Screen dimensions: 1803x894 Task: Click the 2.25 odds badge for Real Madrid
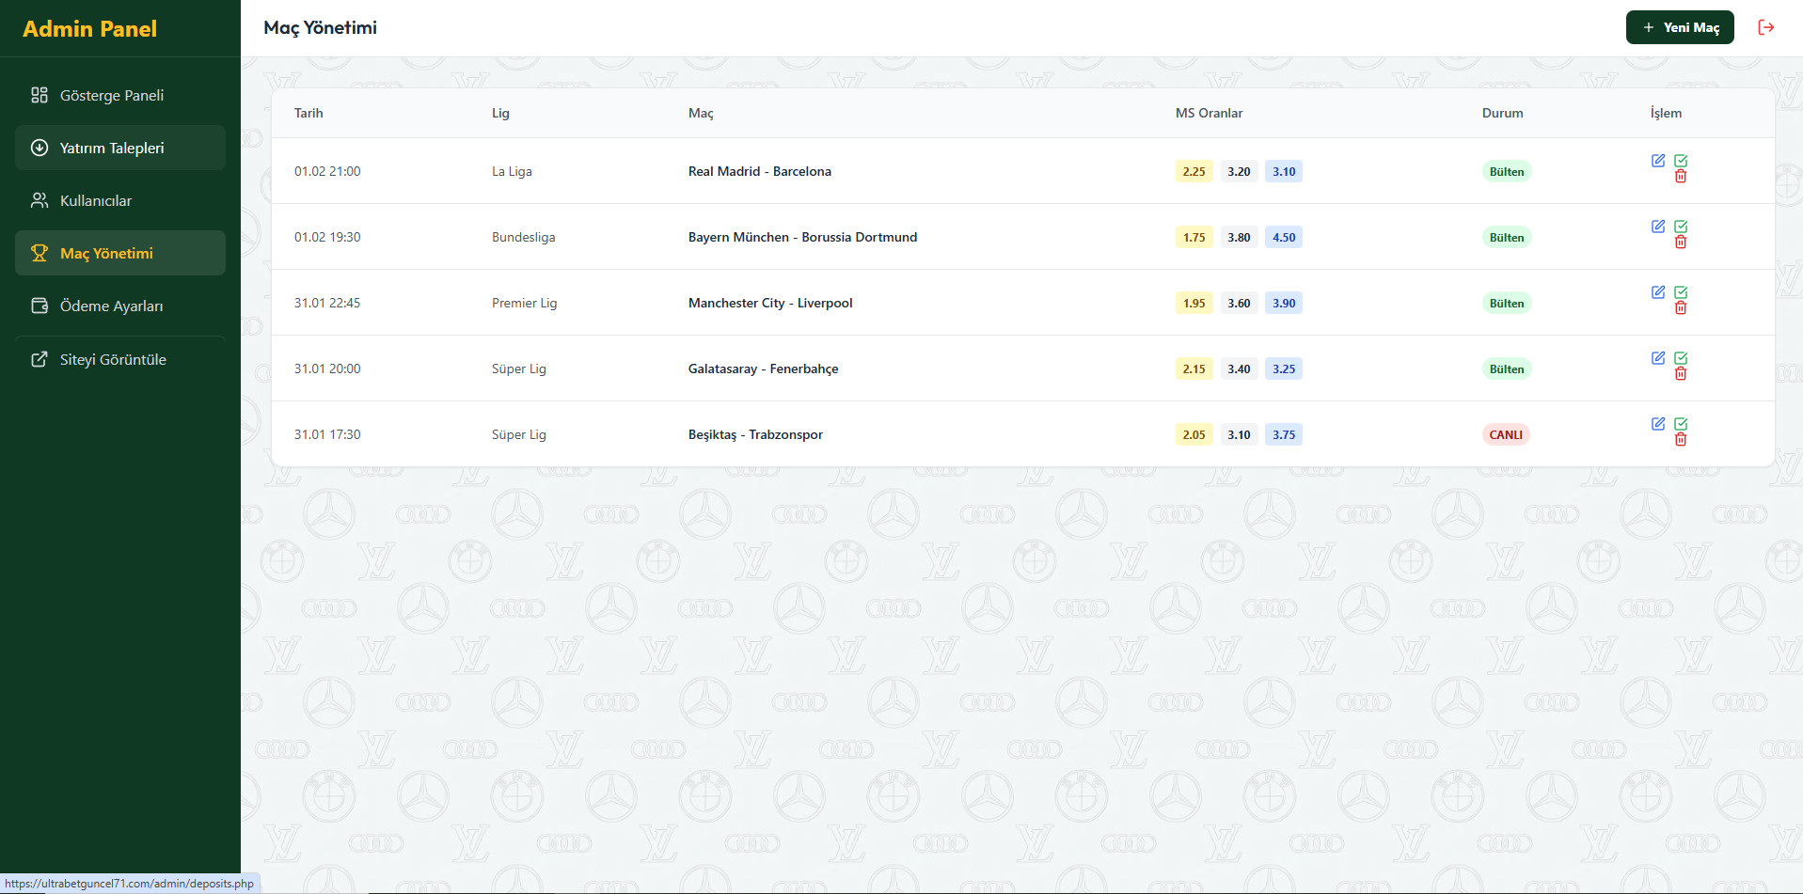tap(1194, 171)
